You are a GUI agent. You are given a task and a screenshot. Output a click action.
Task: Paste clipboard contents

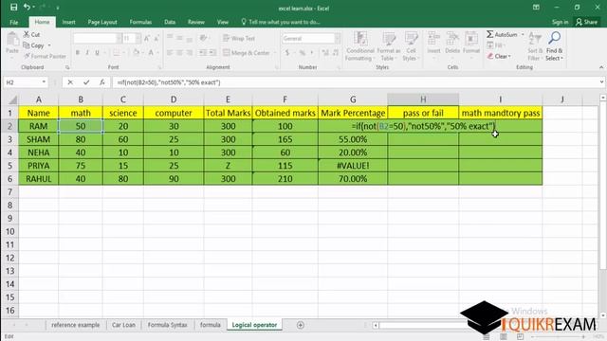(x=12, y=44)
